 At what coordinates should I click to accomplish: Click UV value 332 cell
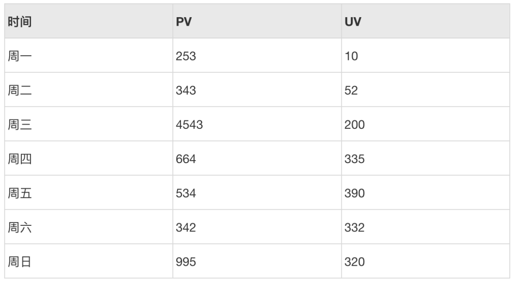click(x=425, y=227)
